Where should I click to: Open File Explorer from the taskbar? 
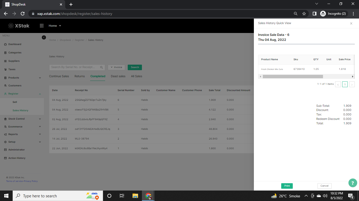[x=135, y=196]
